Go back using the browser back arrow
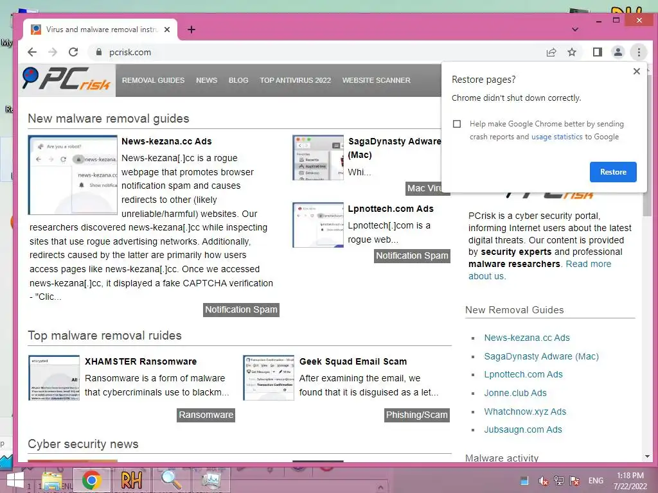The width and height of the screenshot is (658, 493). coord(32,52)
